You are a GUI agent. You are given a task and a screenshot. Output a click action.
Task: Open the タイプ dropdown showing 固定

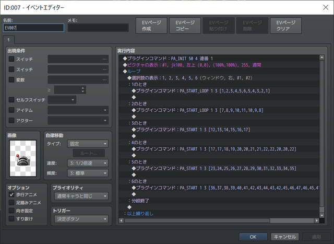pyautogui.click(x=88, y=144)
